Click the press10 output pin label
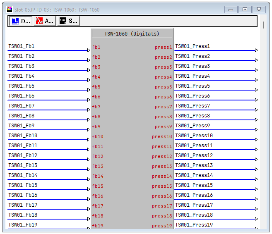The image size is (272, 234). click(161, 136)
